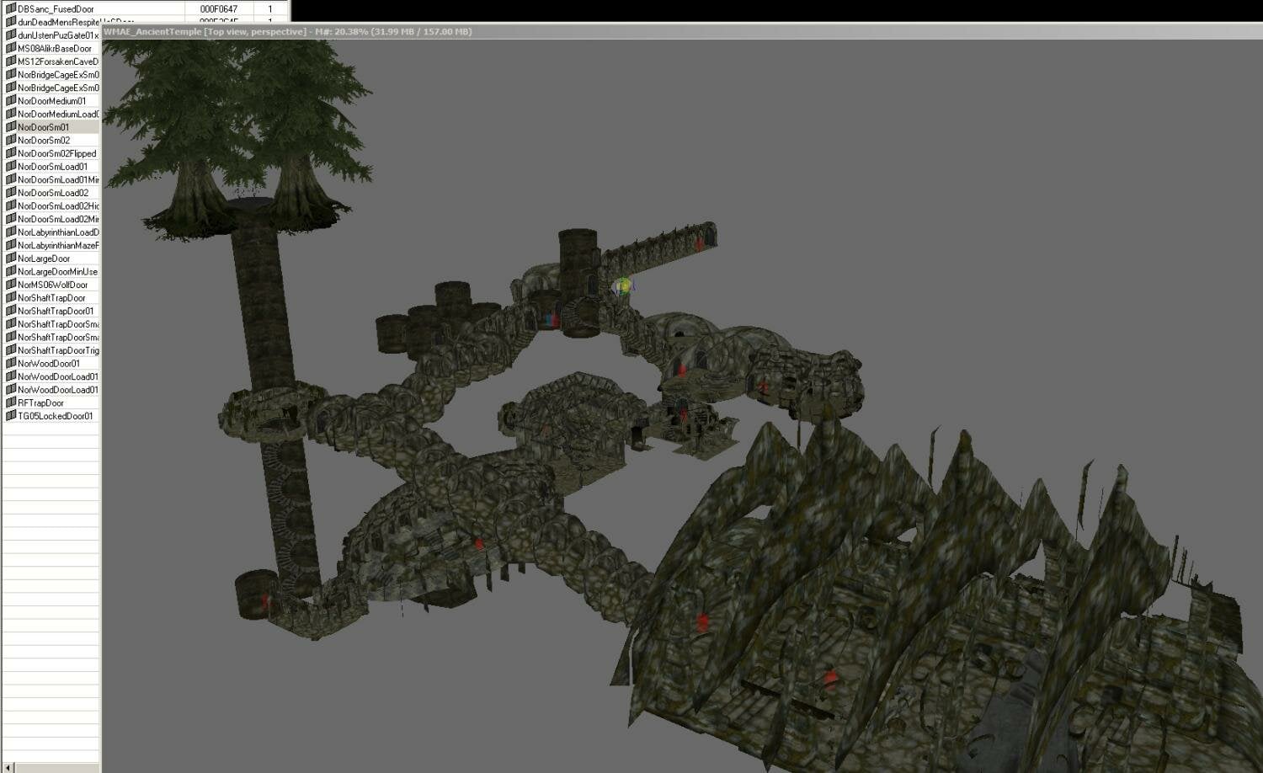Click the object list scrollbar's left arrow
Viewport: 1263px width, 773px height.
tap(9, 768)
